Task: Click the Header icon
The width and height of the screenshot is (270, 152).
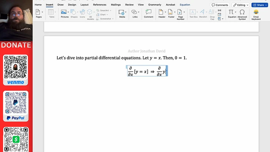Action: [161, 12]
